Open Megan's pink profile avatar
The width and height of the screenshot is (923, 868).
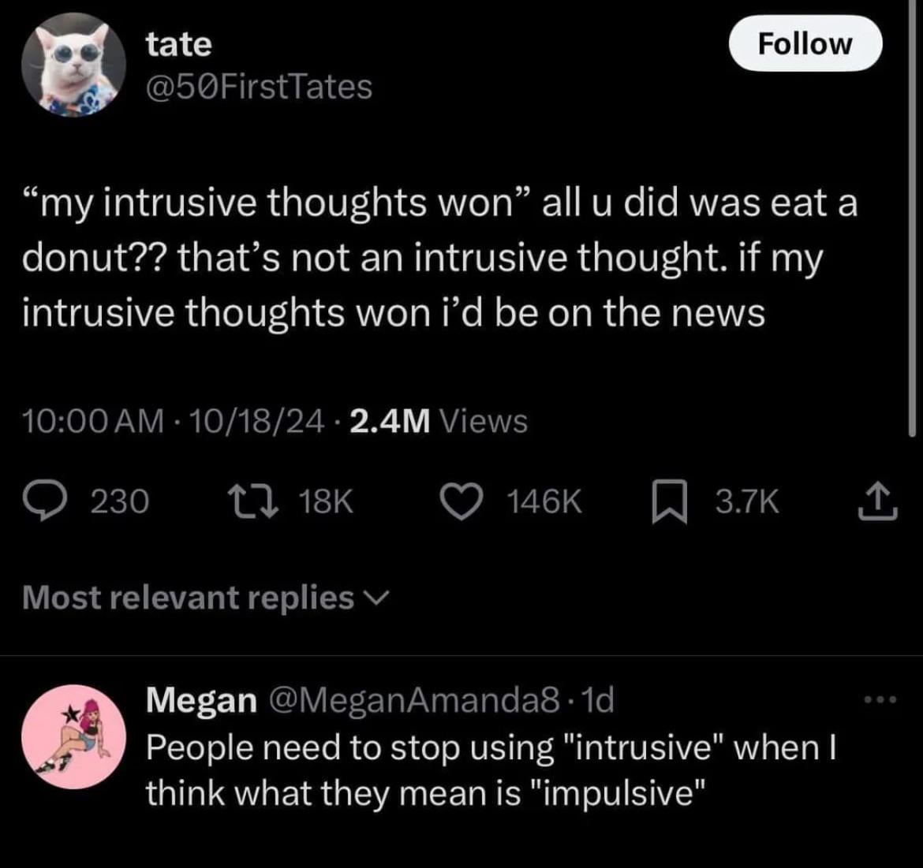pos(73,736)
